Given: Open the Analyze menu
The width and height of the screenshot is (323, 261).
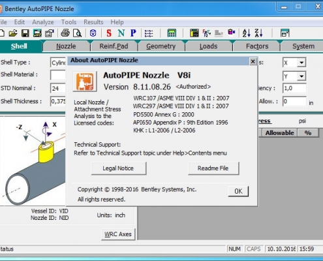Looking at the screenshot, I should (43, 22).
